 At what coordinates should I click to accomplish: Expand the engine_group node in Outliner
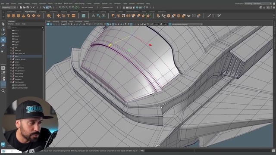click(11, 59)
